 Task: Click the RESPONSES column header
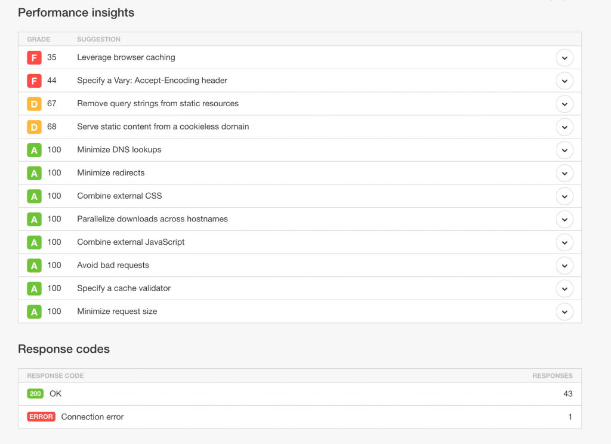pos(553,376)
